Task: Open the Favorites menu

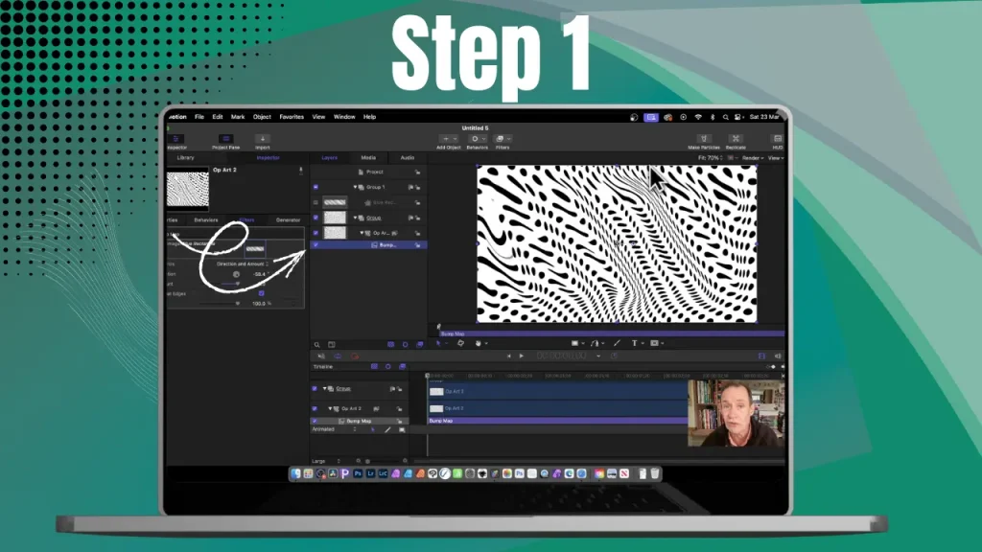Action: (292, 117)
